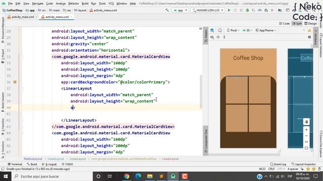Click the yellow warning triangle icon
This screenshot has height=181, width=323.
click(x=309, y=30)
